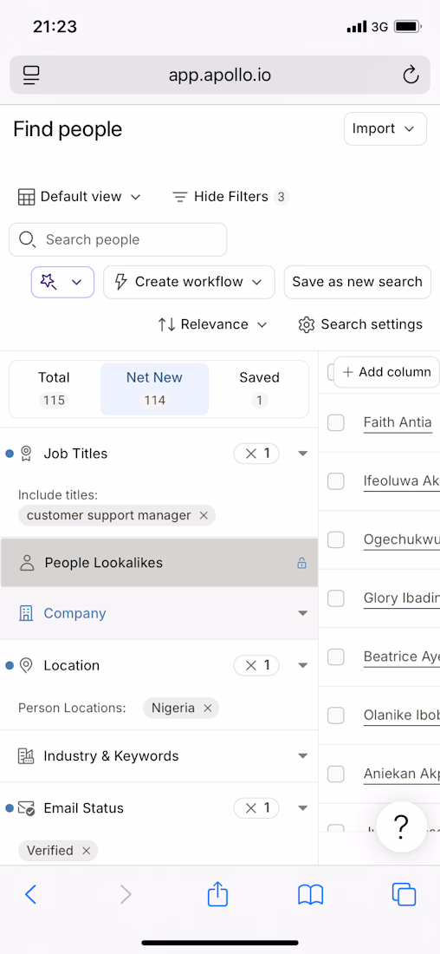Screen dimensions: 440x954
Task: Focus the Search people input field
Action: tap(118, 239)
